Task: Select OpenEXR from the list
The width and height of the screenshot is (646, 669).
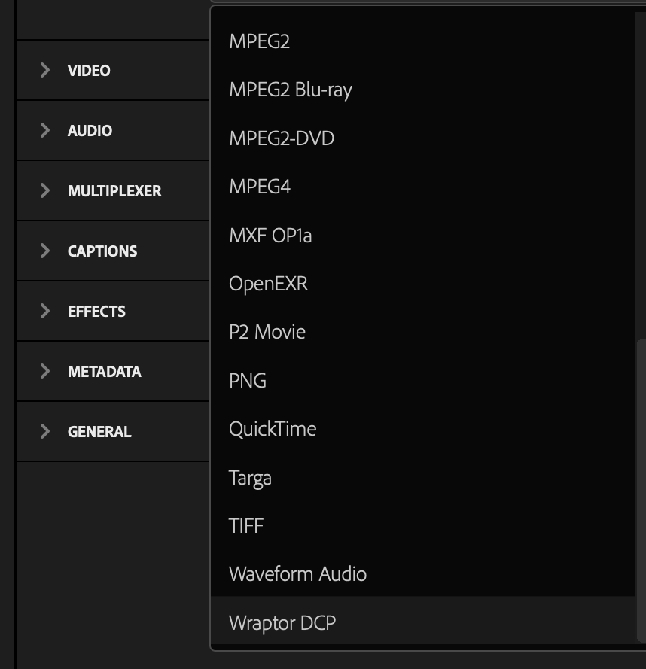Action: [423, 283]
